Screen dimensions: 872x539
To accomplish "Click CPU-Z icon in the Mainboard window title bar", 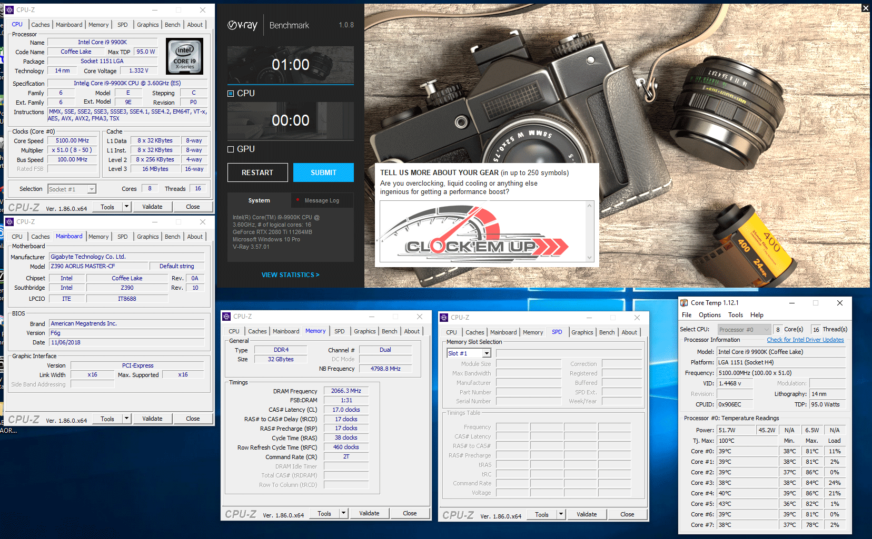I will click(9, 222).
